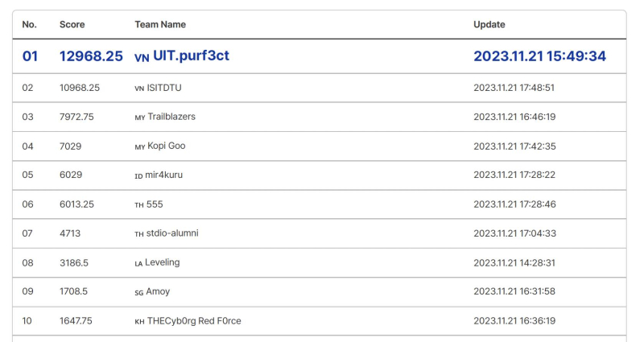Click the update time of Leveling
This screenshot has width=644, height=342.
point(514,263)
